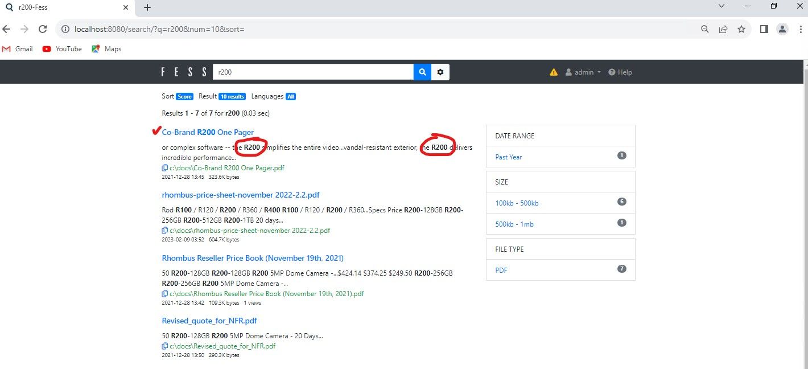Open Rhombus Reseller Price Book result
Image resolution: width=808 pixels, height=369 pixels.
(x=253, y=258)
